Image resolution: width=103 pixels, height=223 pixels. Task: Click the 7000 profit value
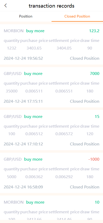point(95,74)
